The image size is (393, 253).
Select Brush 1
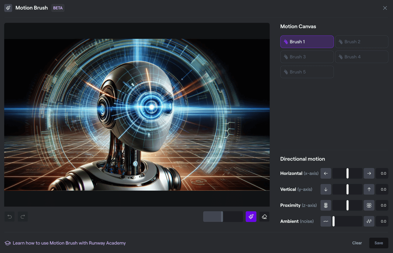pos(307,42)
